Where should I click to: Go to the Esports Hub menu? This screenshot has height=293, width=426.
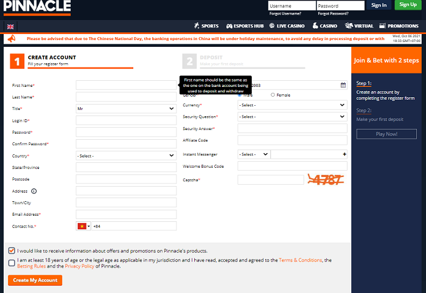coord(245,26)
